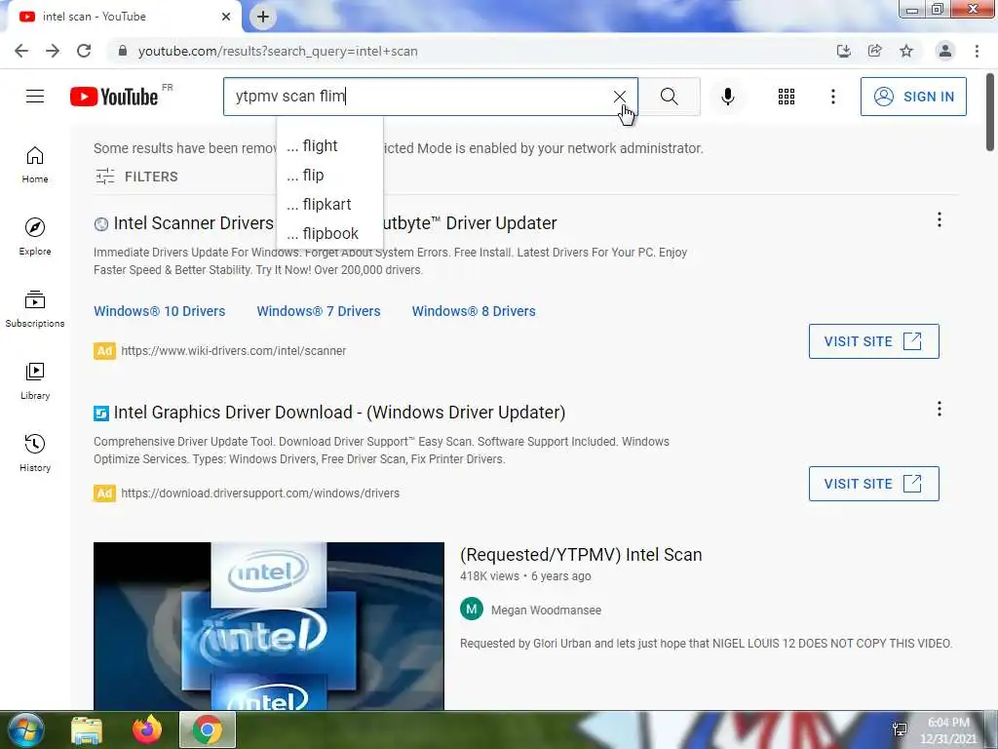Click the magnifier search button

pyautogui.click(x=669, y=97)
